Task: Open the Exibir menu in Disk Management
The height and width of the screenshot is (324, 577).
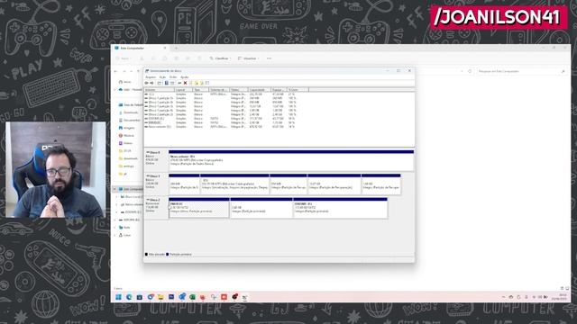Action: (173, 77)
